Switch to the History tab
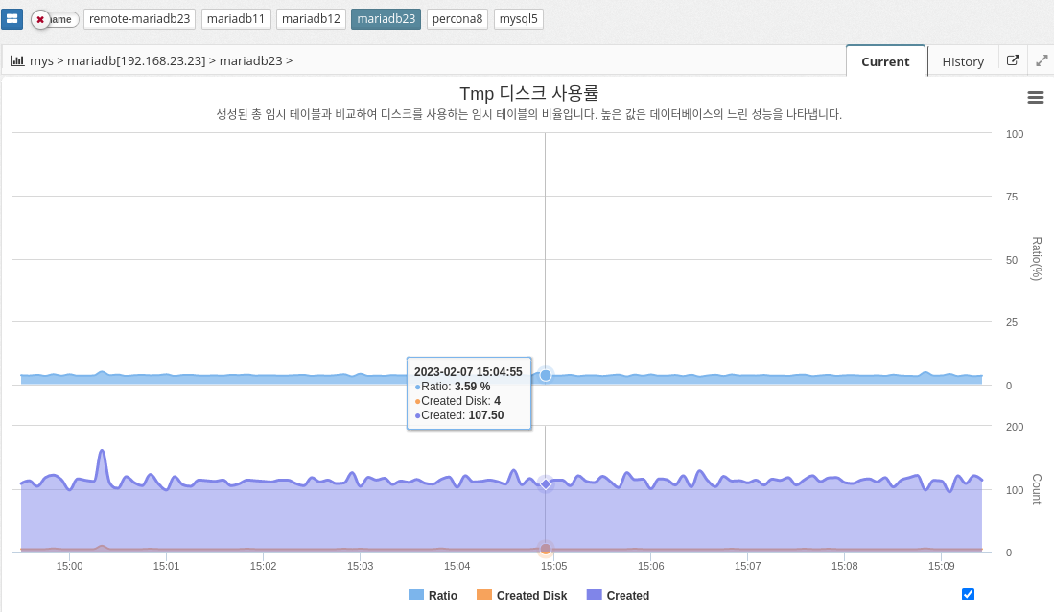Viewport: 1054px width, 612px height. tap(962, 61)
